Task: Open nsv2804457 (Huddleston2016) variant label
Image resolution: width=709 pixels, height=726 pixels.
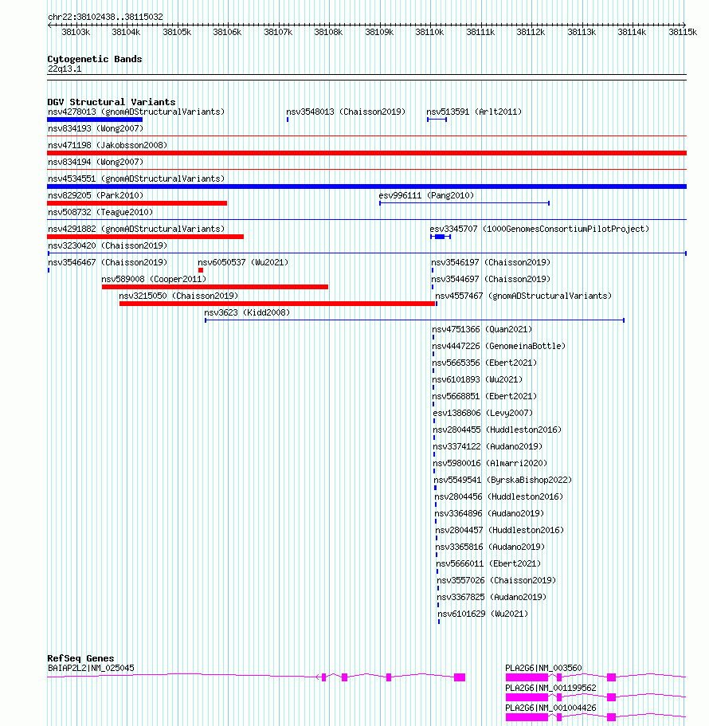Action: pos(499,530)
